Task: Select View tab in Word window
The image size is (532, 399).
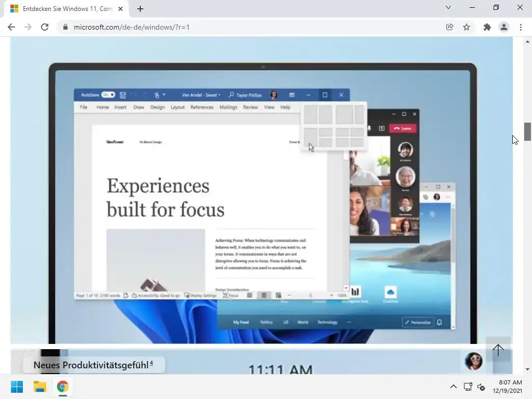Action: 269,107
